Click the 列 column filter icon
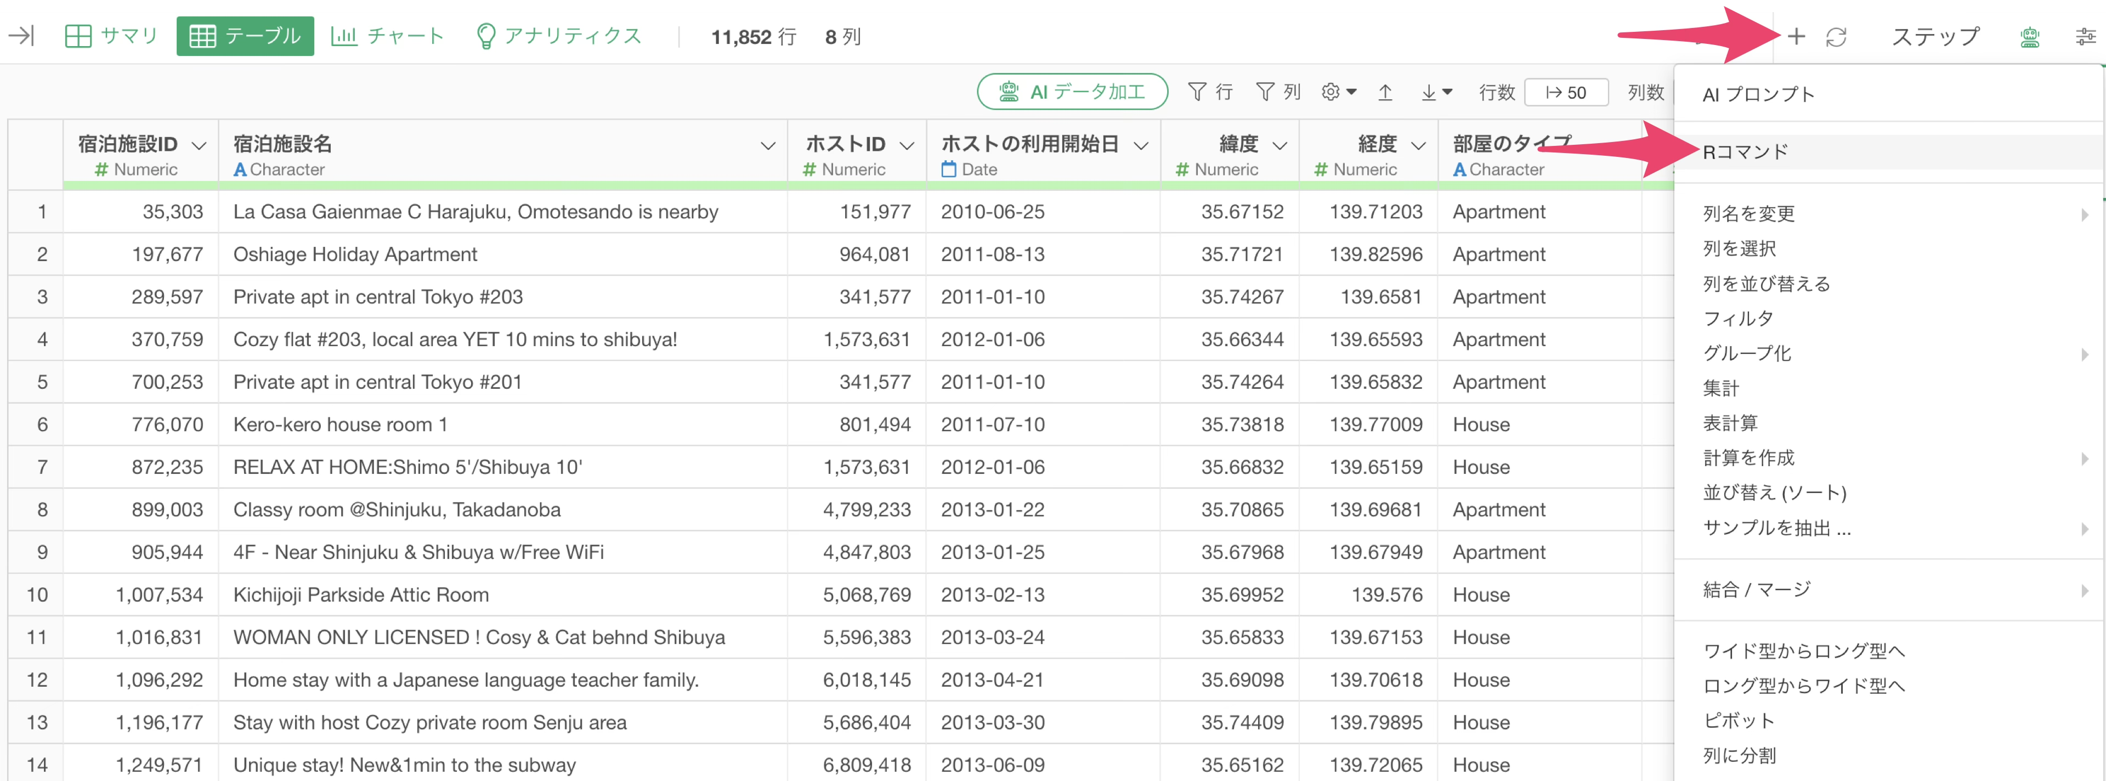 [1277, 92]
